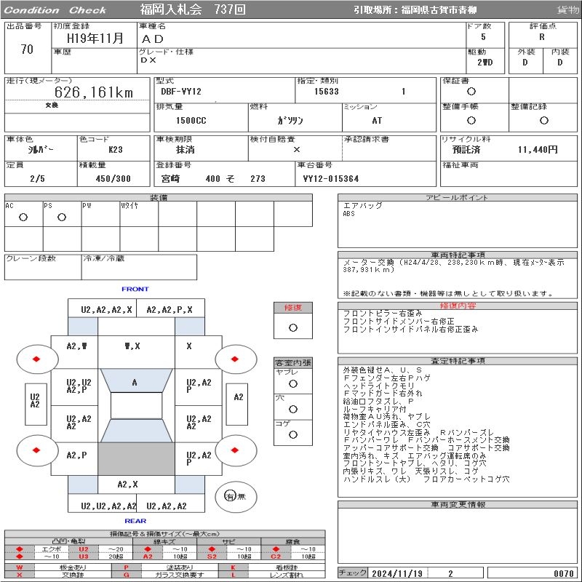Click the legend red diamond beside エクボ

[20, 549]
